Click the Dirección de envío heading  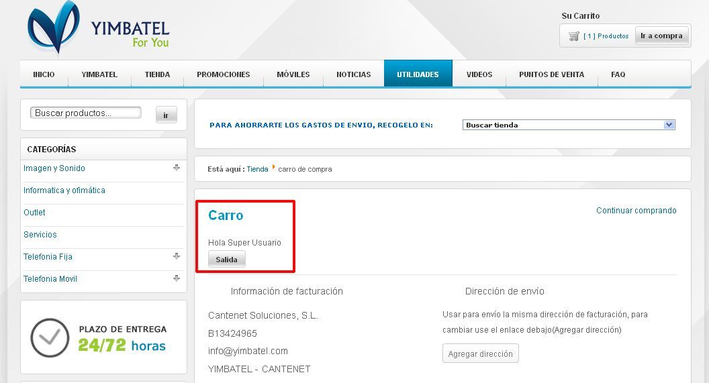[x=505, y=291]
